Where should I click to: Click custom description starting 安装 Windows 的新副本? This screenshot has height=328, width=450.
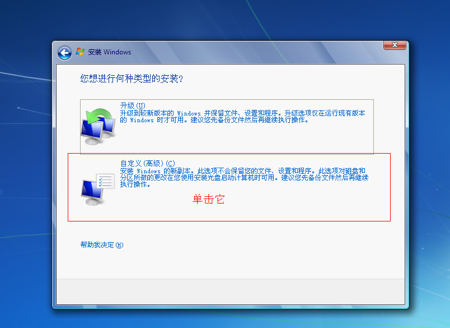click(244, 177)
